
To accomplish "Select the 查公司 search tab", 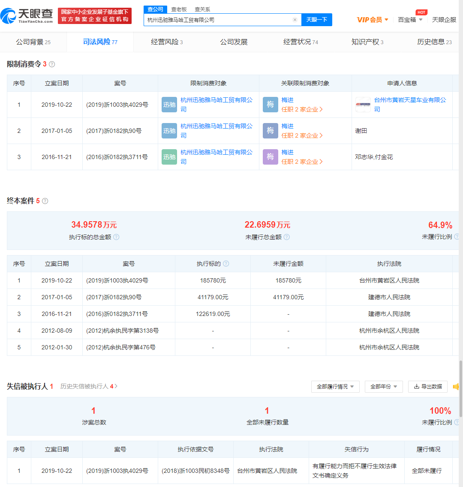I will (x=155, y=9).
